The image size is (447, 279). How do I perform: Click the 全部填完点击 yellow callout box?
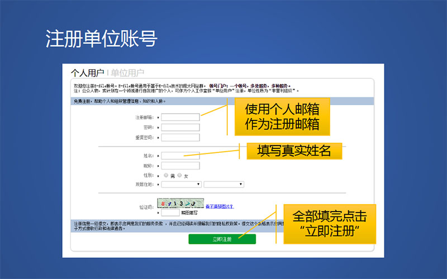coord(329,223)
